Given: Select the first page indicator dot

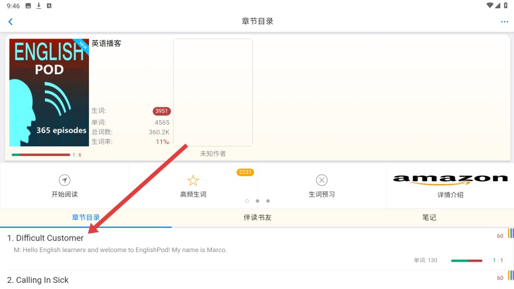Looking at the screenshot, I should (x=247, y=201).
